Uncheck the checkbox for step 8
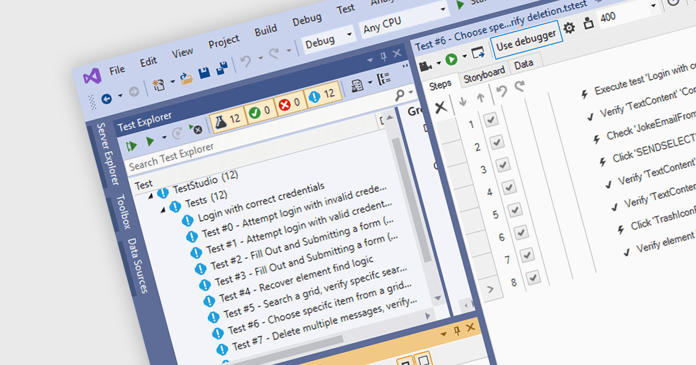Viewport: 696px width, 365px height. click(x=532, y=279)
